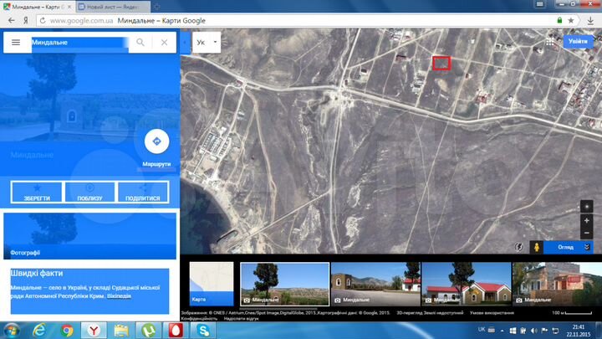Open the Фотографії photos card
Image resolution: width=602 pixels, height=339 pixels.
coord(89,236)
